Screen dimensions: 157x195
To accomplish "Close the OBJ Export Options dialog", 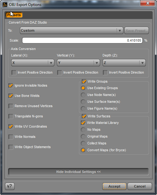I will (x=148, y=3).
